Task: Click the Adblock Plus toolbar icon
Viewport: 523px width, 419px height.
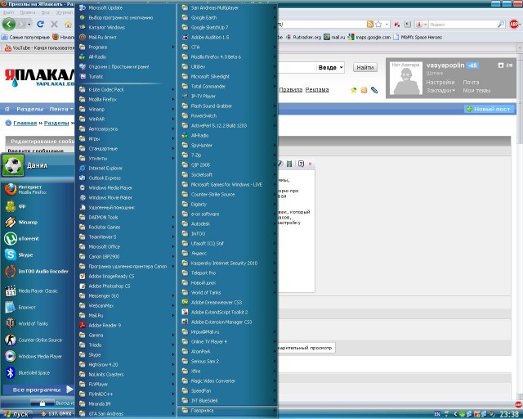Action: [x=514, y=24]
